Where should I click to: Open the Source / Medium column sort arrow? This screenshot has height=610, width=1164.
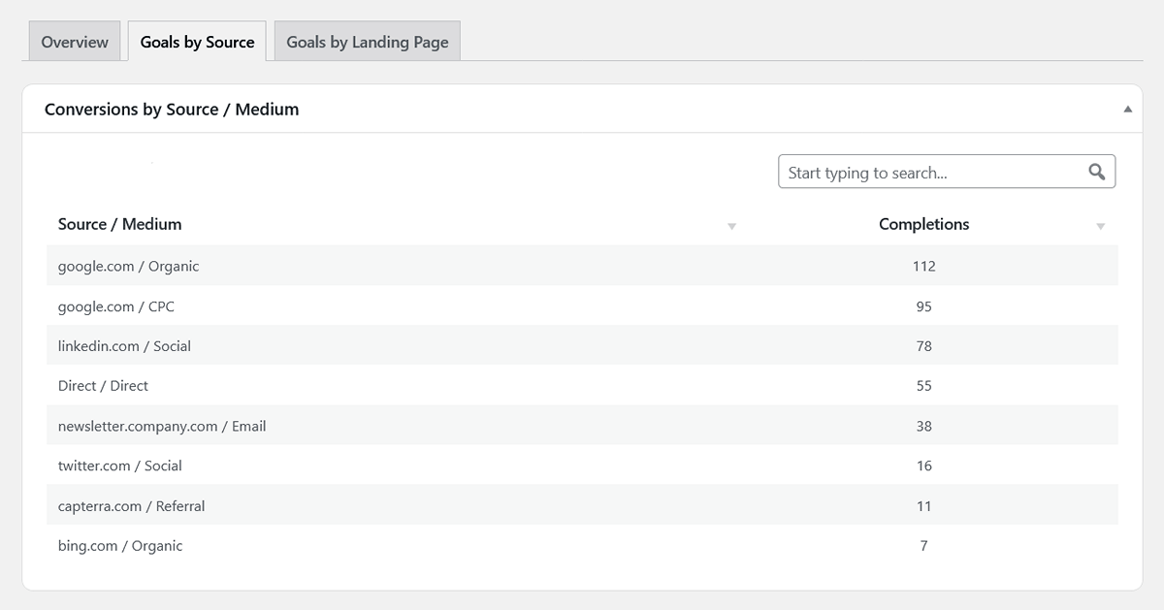point(731,226)
